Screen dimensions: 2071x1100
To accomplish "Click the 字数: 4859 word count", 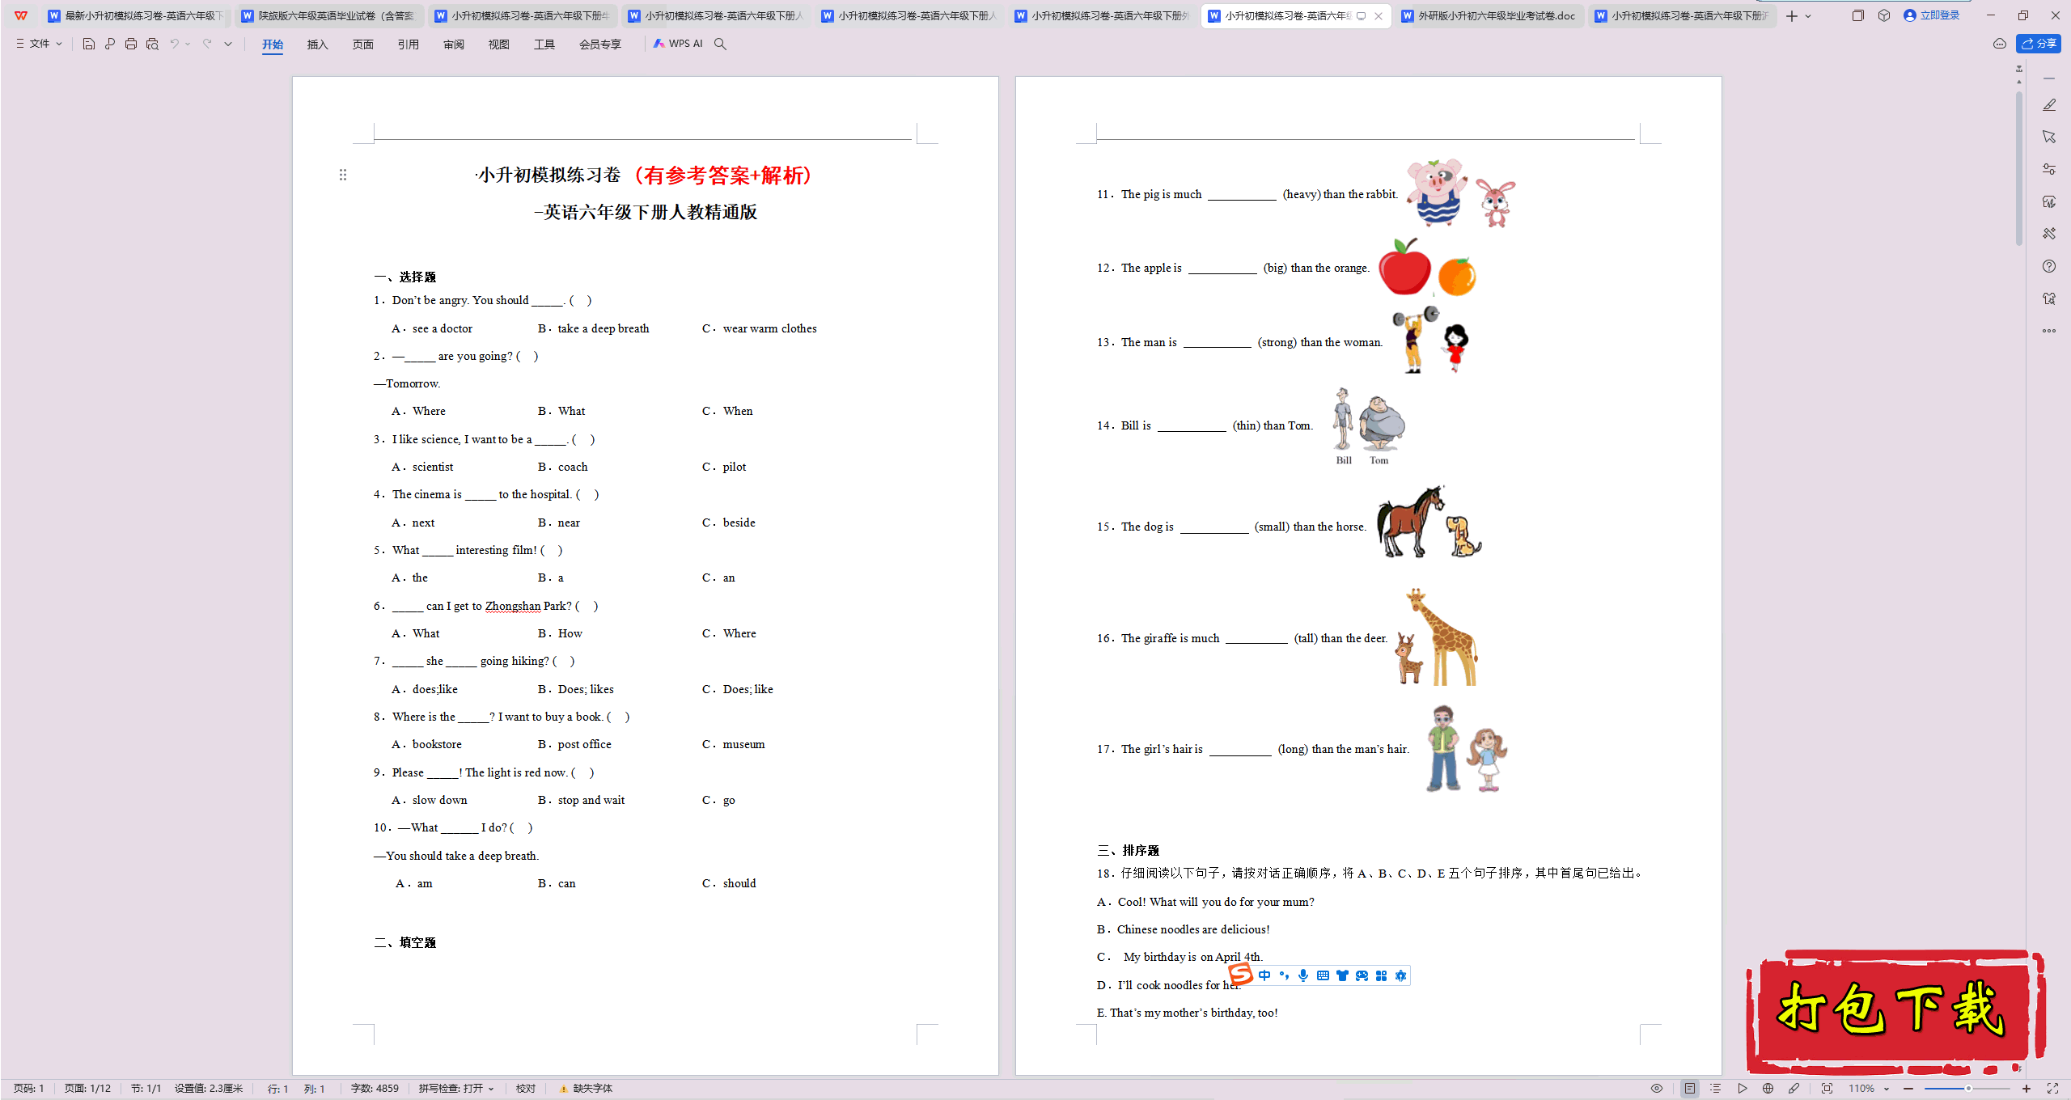I will [375, 1089].
